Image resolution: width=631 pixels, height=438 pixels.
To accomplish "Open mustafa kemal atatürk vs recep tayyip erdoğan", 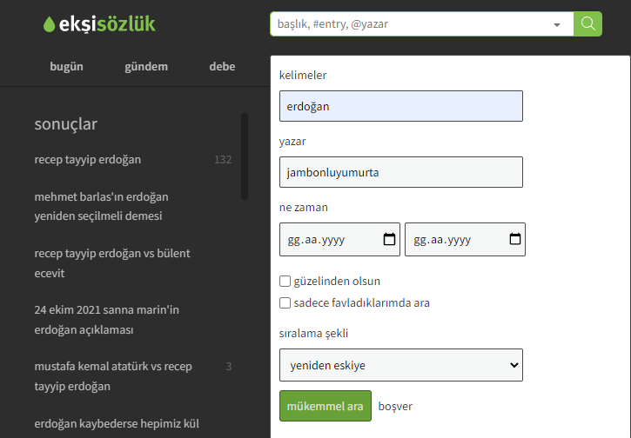I will point(113,376).
